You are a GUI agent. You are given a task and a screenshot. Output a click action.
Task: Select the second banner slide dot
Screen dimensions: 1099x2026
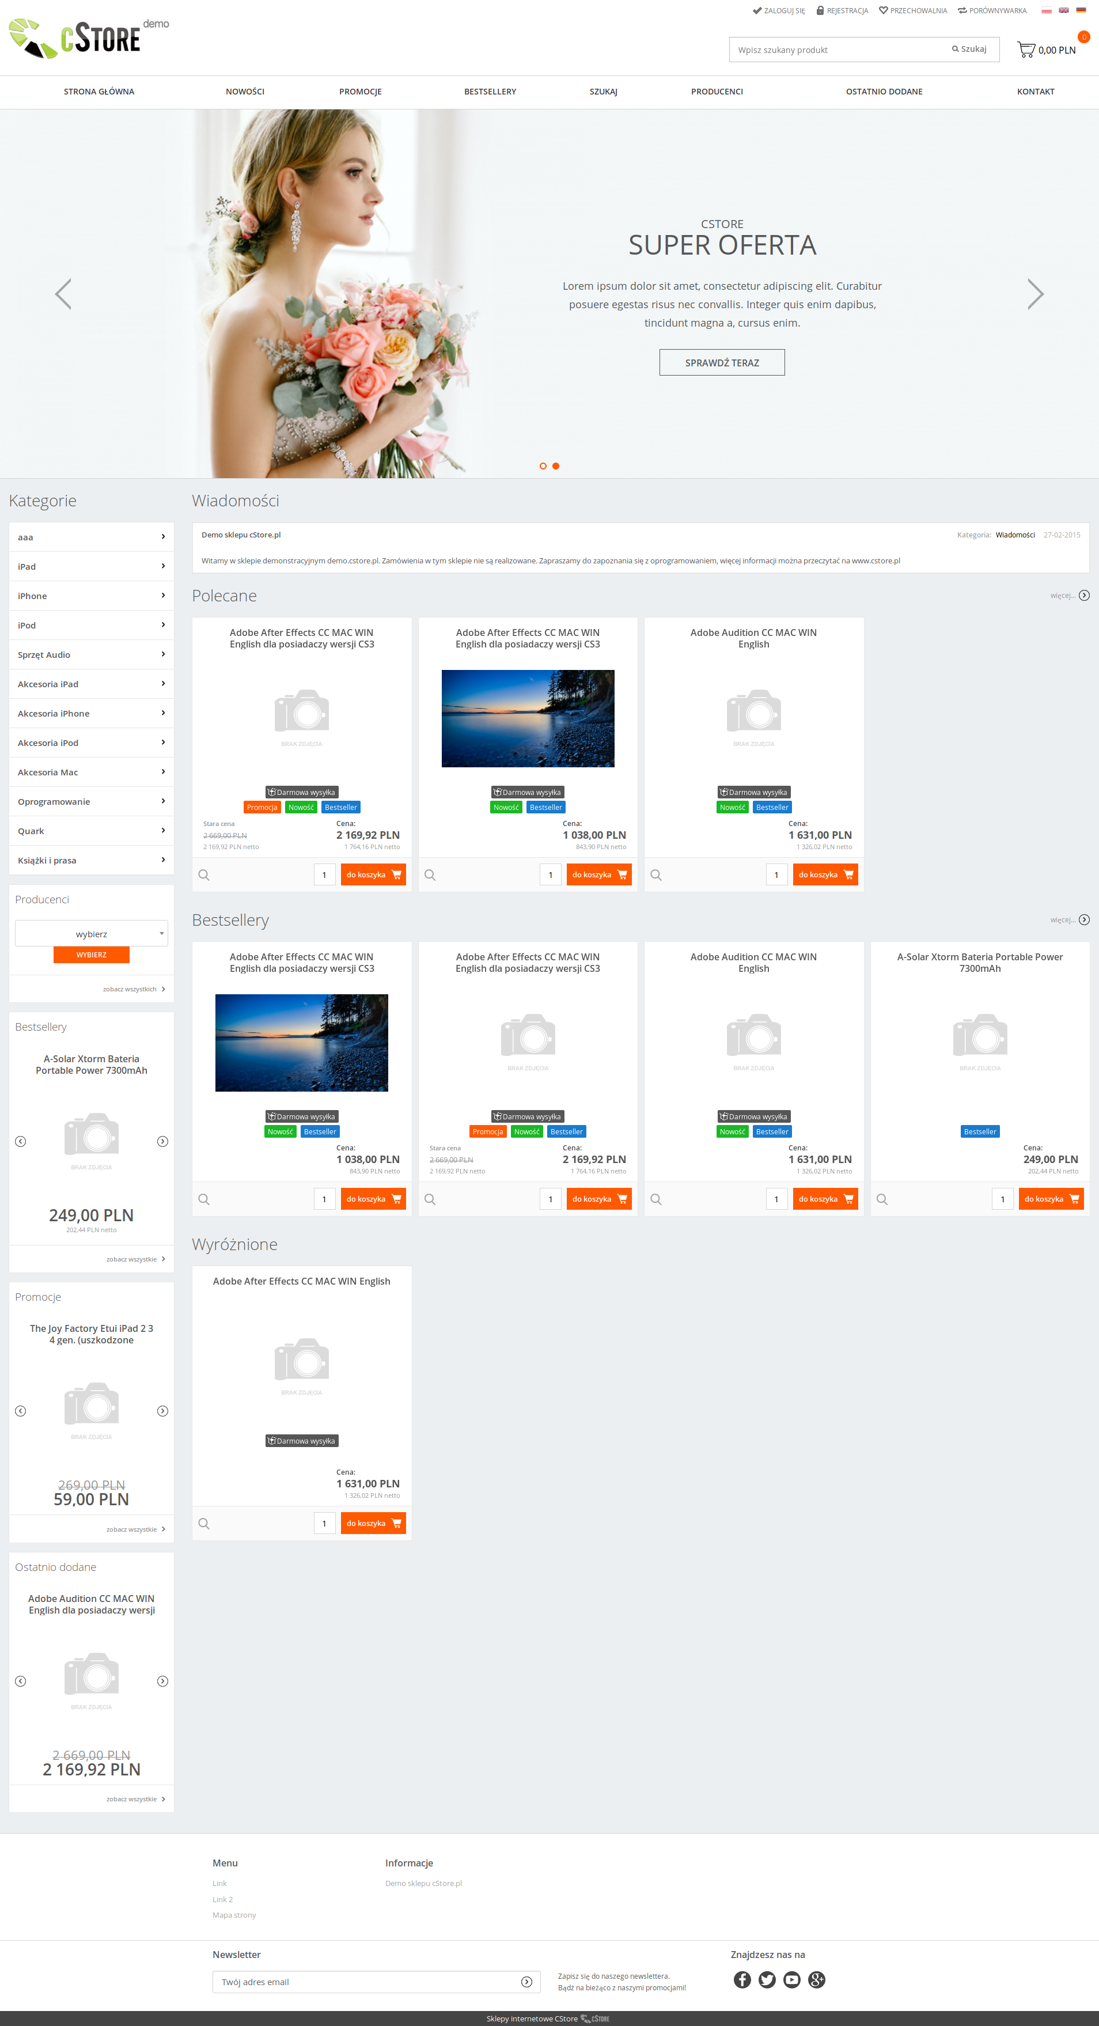pyautogui.click(x=556, y=467)
